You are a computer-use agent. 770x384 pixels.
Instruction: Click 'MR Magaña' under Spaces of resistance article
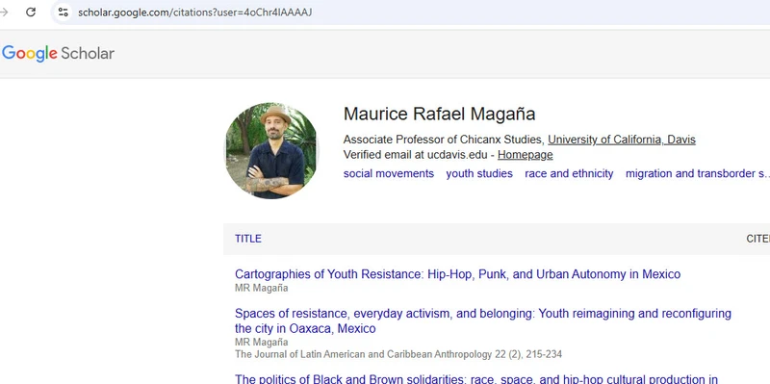[x=261, y=343]
